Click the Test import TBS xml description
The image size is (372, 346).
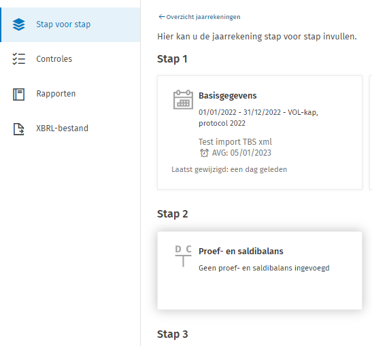click(x=235, y=142)
